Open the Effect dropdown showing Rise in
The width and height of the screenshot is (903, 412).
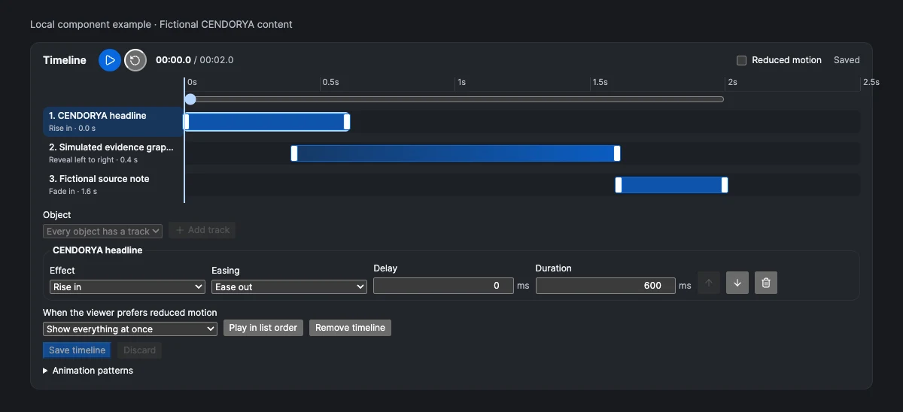(x=127, y=286)
